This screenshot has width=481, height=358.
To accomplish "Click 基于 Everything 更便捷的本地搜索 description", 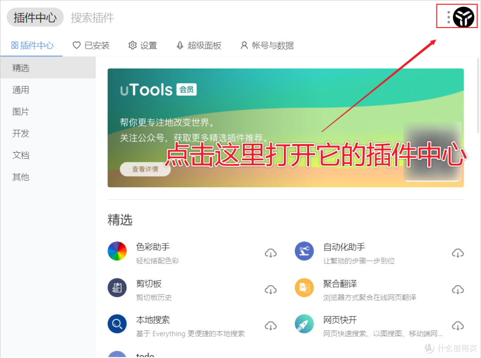I will [190, 334].
